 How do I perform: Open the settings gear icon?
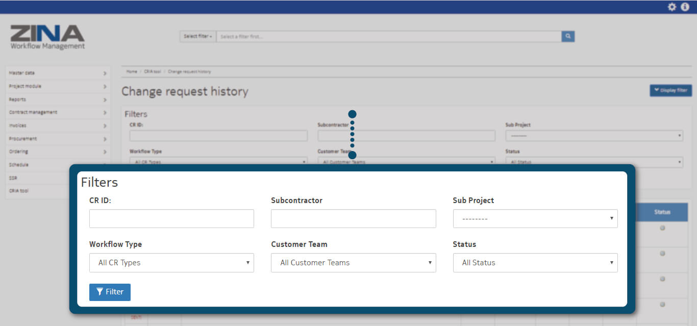(672, 7)
